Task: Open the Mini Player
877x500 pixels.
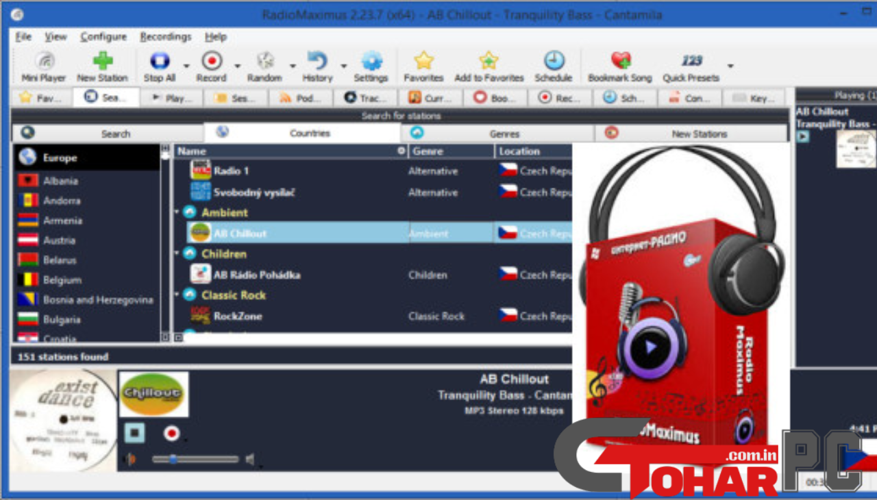Action: click(x=44, y=67)
